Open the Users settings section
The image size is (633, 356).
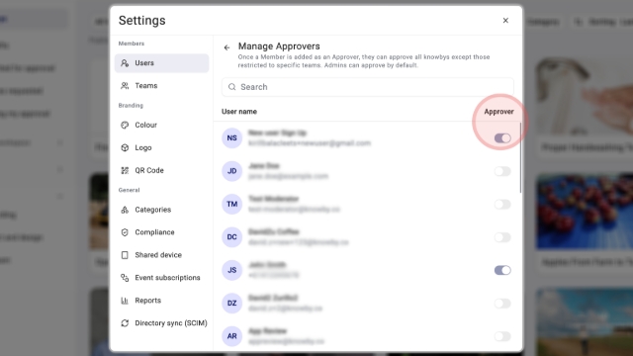click(x=161, y=63)
